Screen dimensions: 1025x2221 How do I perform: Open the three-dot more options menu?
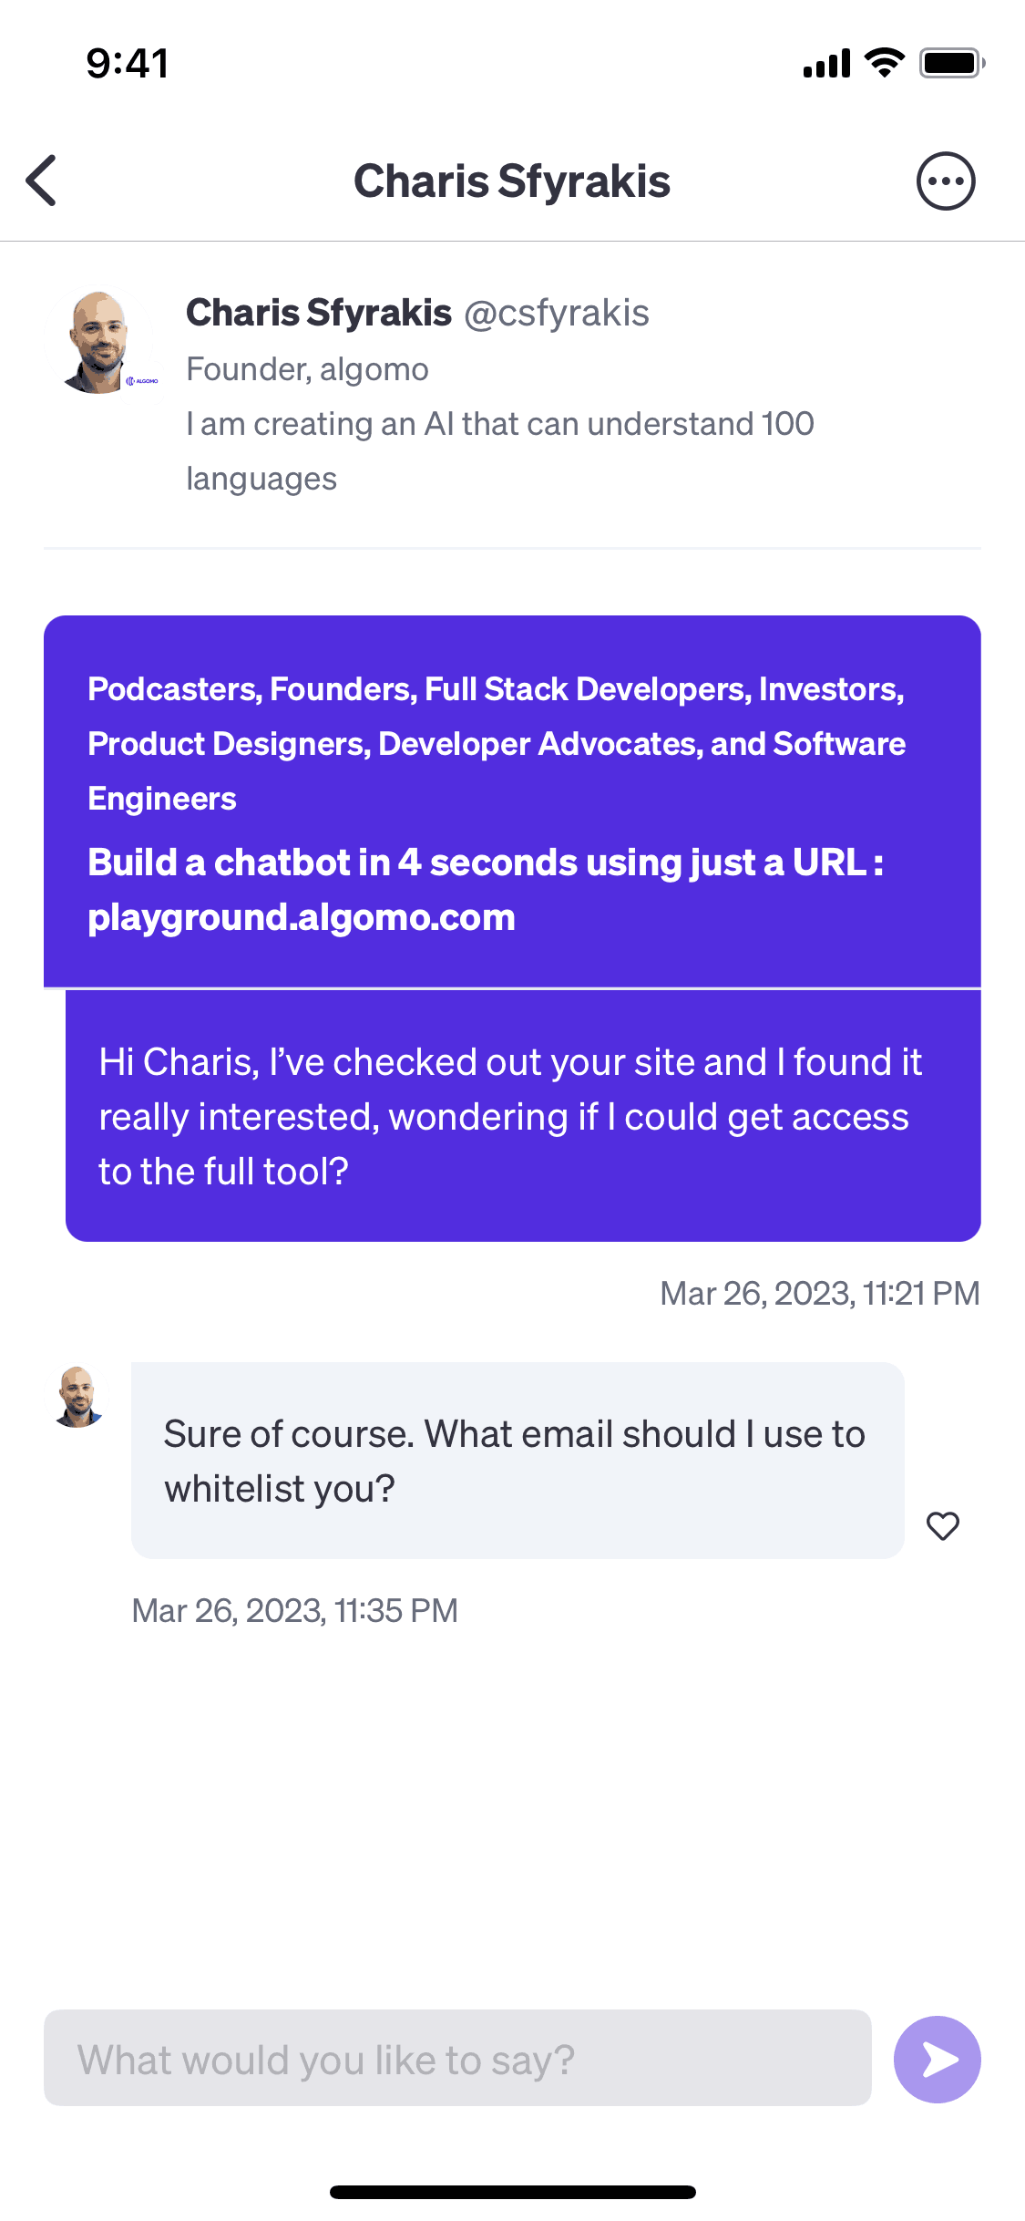[x=946, y=181]
